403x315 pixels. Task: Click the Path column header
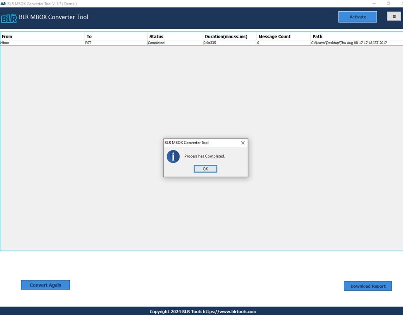[317, 36]
